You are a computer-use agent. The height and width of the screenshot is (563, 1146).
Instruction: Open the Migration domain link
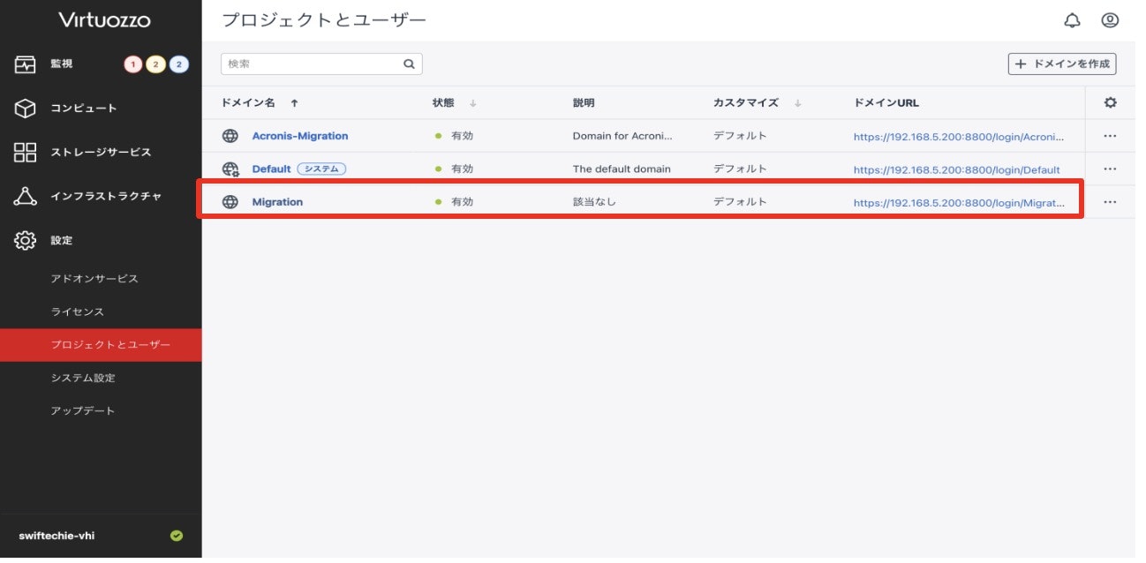pos(277,202)
